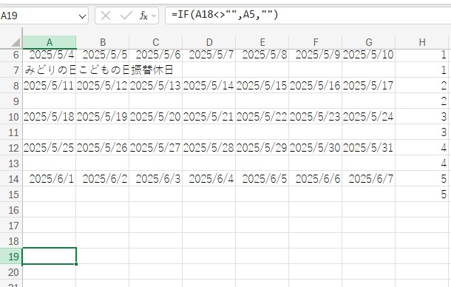Select column G header
451x287 pixels.
[369, 42]
